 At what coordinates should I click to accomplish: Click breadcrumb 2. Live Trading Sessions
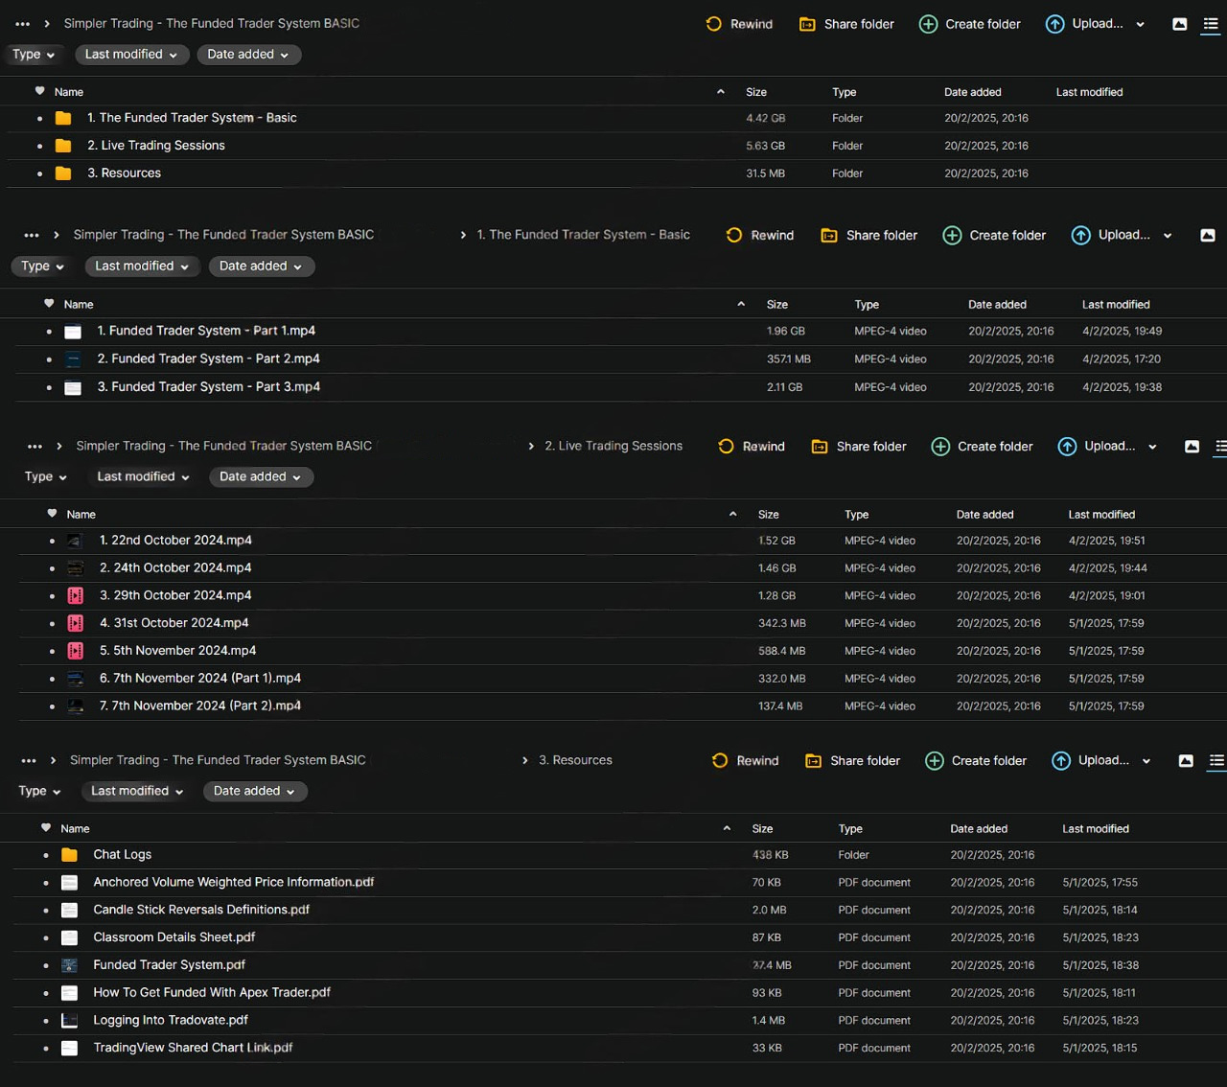coord(613,446)
